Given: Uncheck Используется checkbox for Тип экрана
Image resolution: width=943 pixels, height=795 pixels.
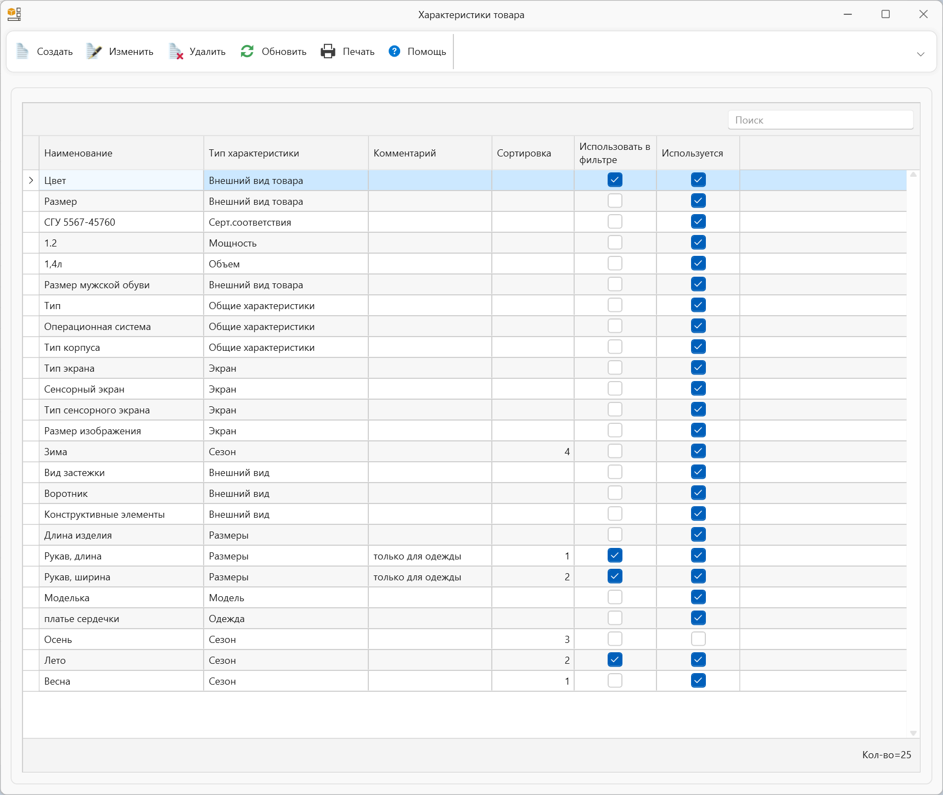Looking at the screenshot, I should coord(698,368).
